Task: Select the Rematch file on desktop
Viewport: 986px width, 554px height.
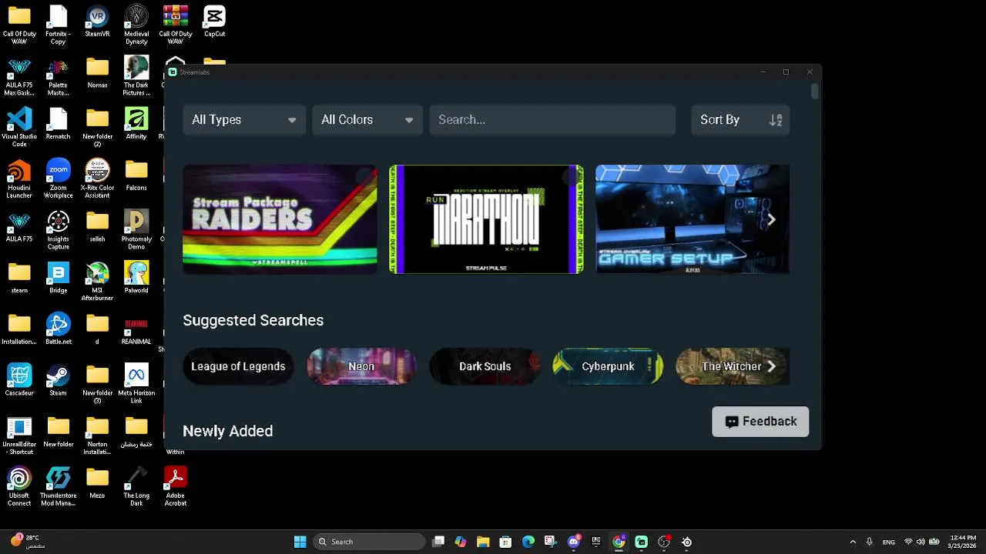Action: click(x=59, y=124)
